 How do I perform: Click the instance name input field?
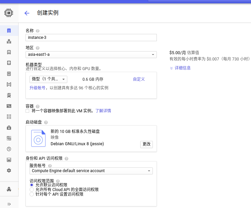91,38
